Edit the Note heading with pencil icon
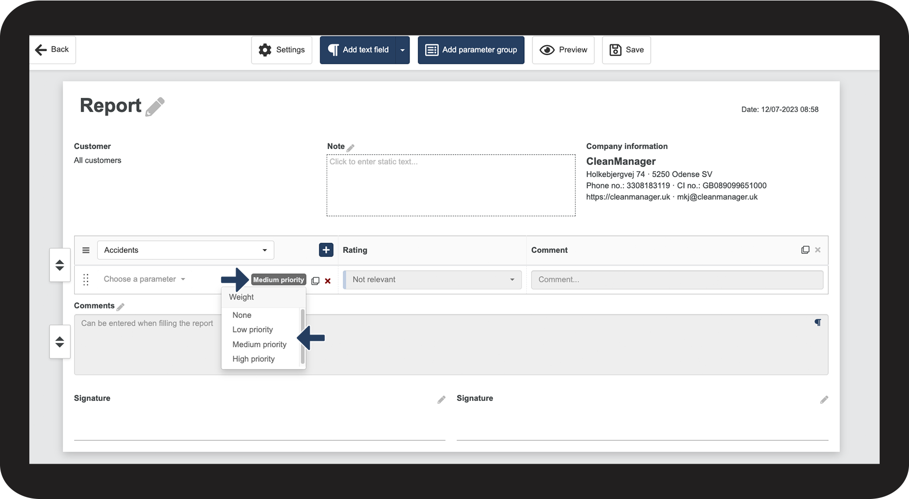This screenshot has width=909, height=499. click(x=351, y=148)
